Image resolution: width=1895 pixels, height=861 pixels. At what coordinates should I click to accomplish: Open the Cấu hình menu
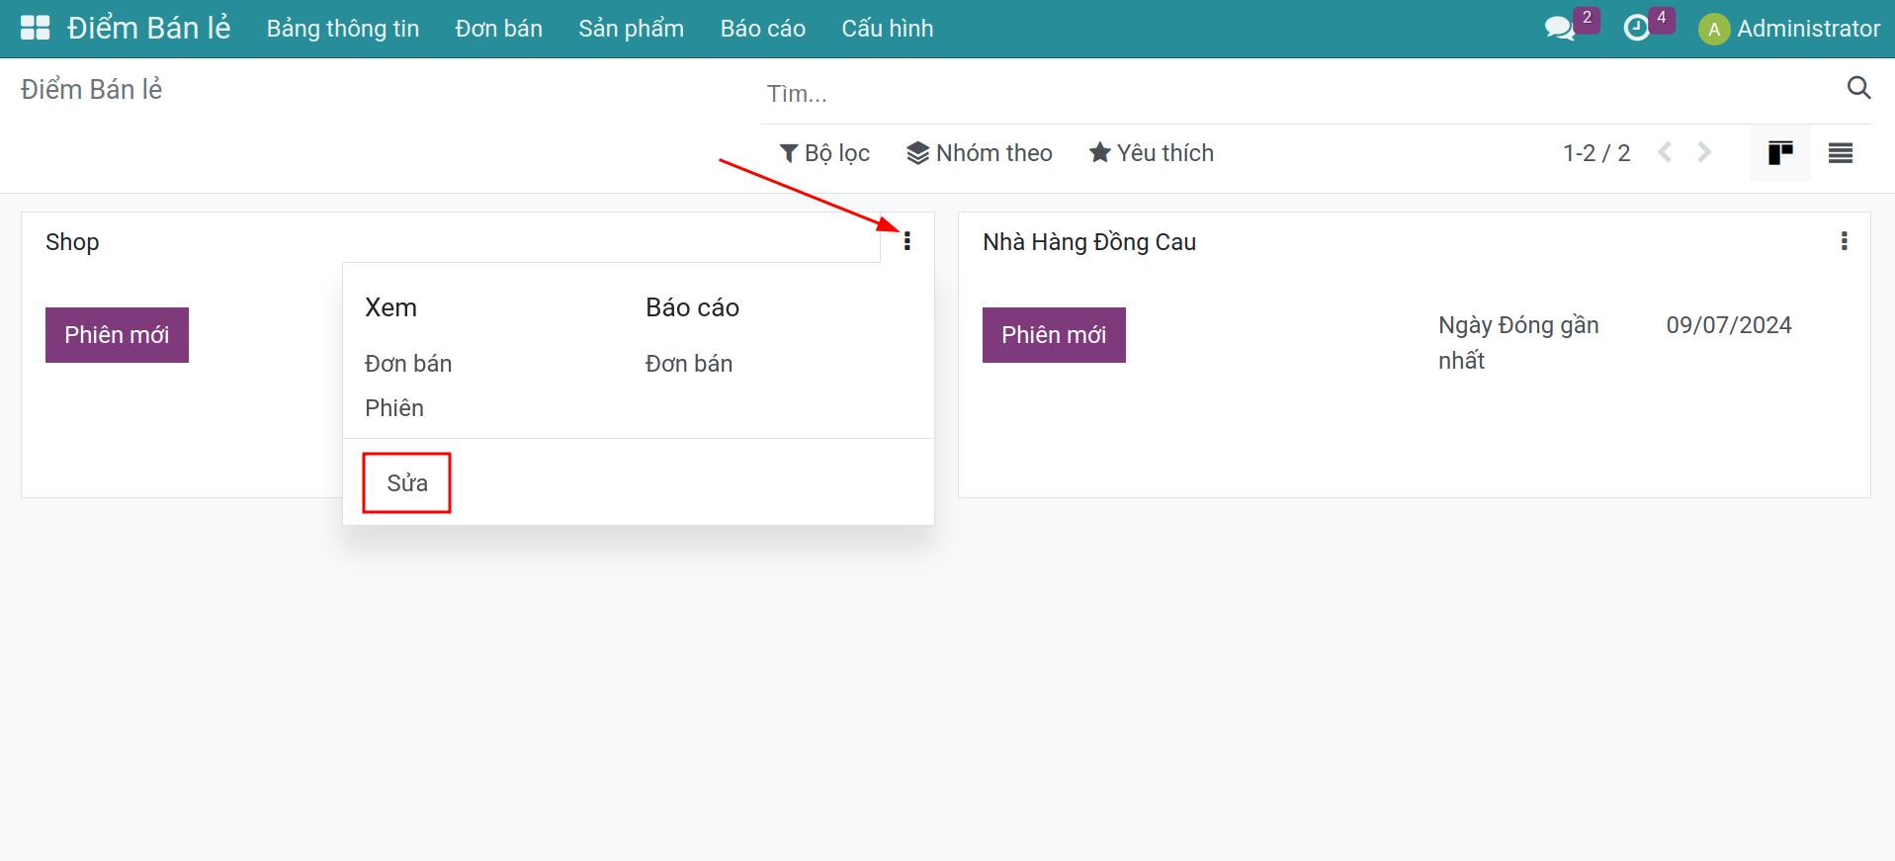(x=887, y=29)
